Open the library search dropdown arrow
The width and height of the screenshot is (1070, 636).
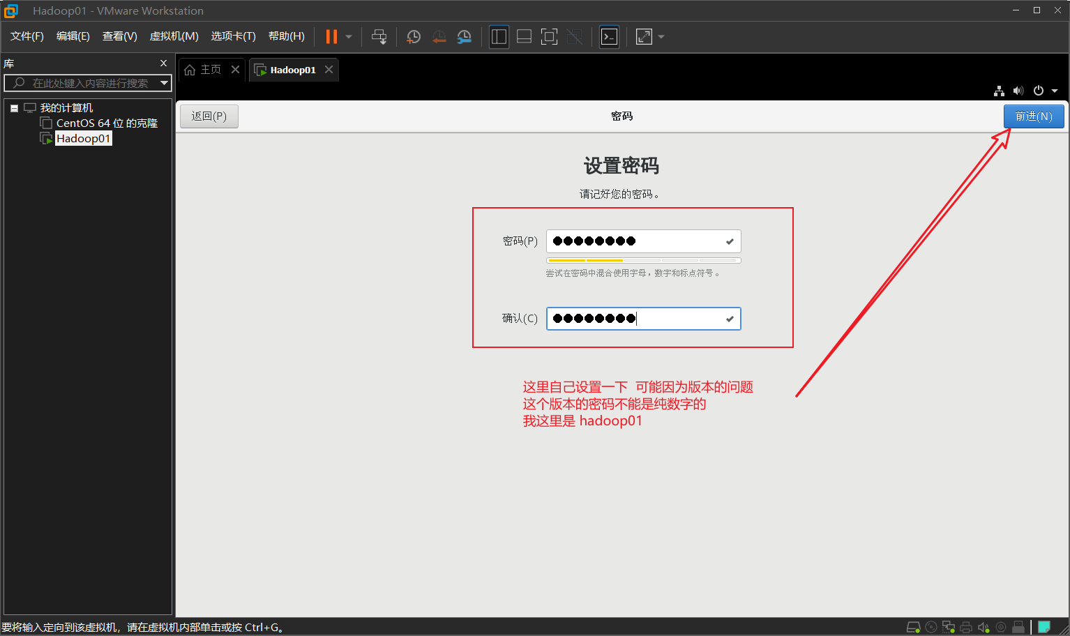pos(165,83)
